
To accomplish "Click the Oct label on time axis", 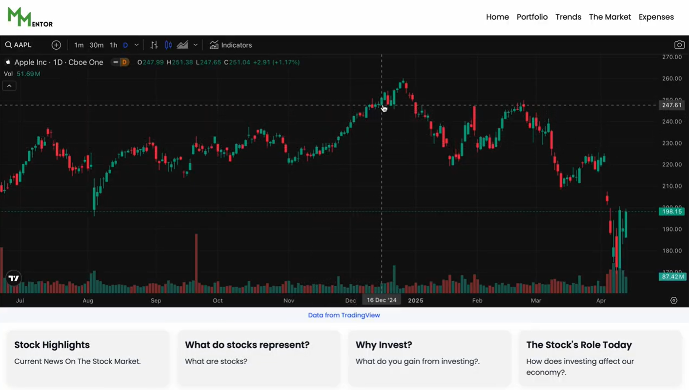I will tap(218, 301).
